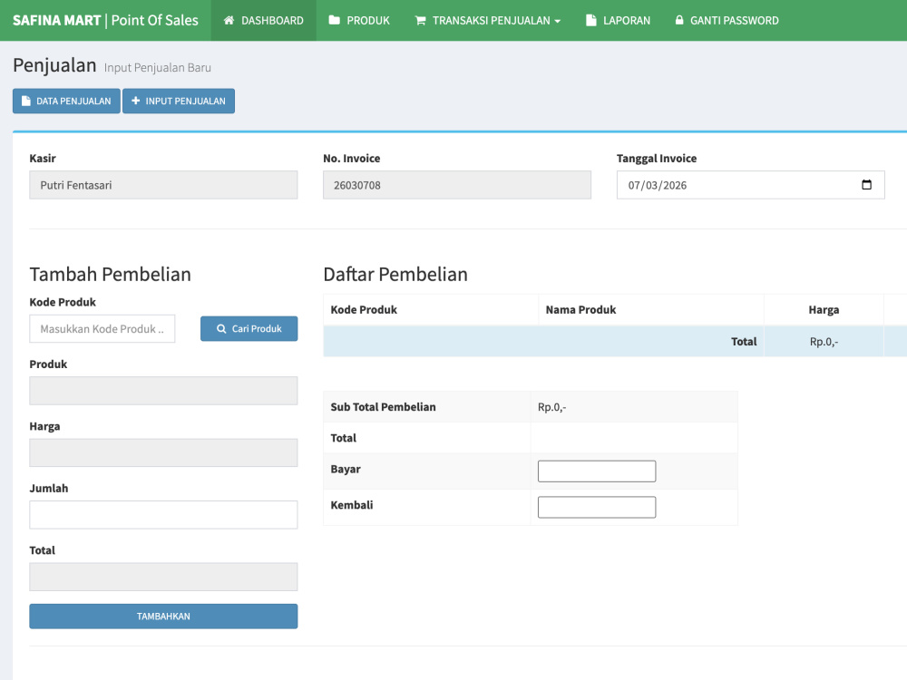Viewport: 907px width, 680px height.
Task: Click the disabled Total field under Jumlah
Action: pos(163,577)
